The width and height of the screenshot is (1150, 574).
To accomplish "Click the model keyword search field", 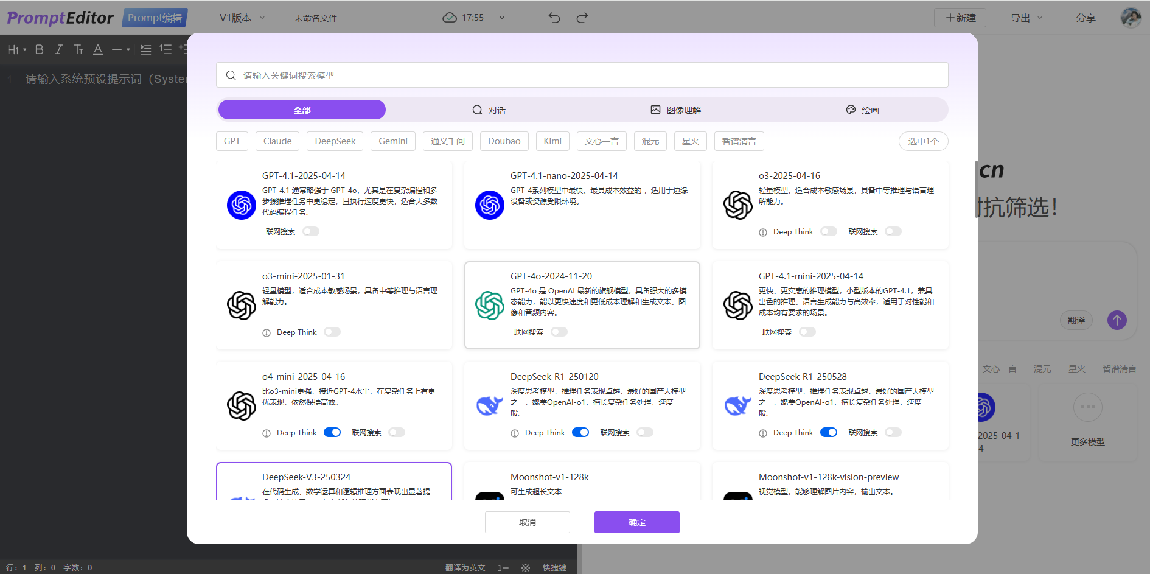I will pos(582,75).
